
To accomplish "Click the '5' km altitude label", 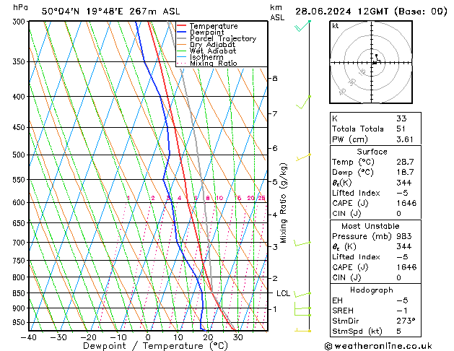I will click(275, 182).
